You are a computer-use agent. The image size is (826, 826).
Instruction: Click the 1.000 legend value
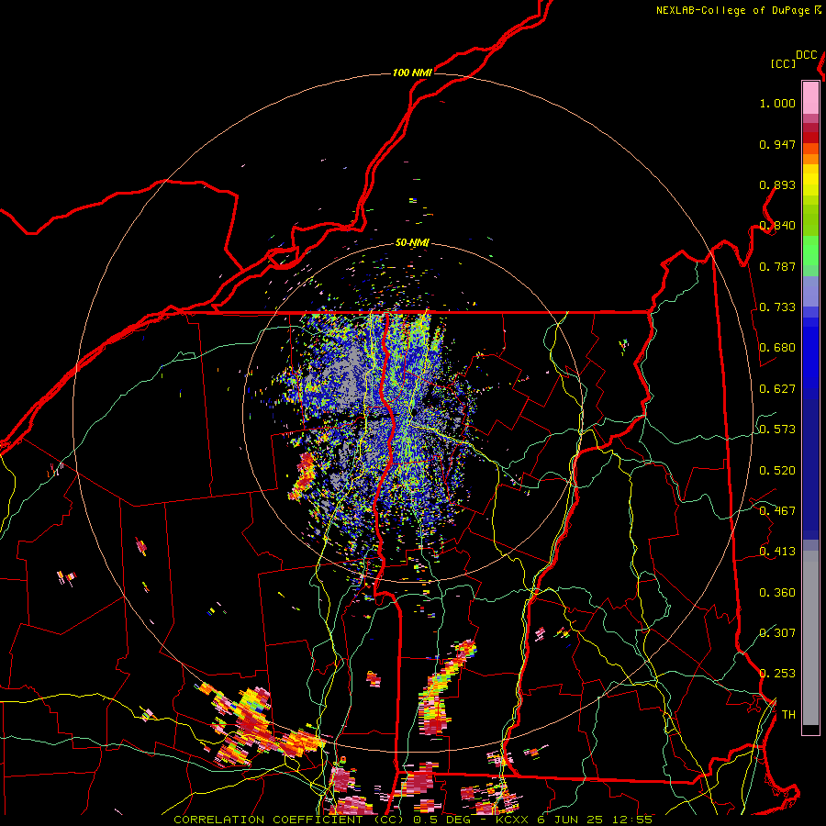(777, 103)
